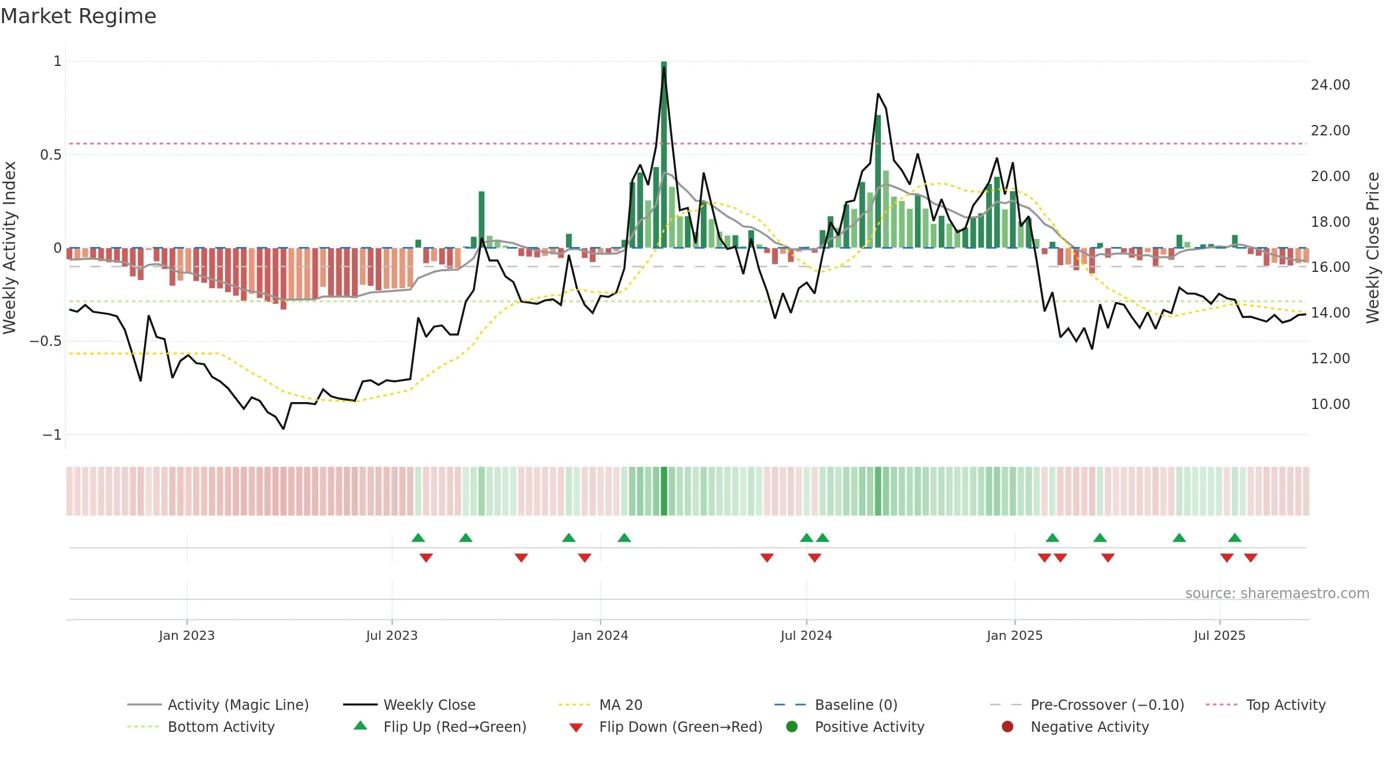Toggle the Baseline (0) legend entry
The height and width of the screenshot is (781, 1389).
pos(836,705)
